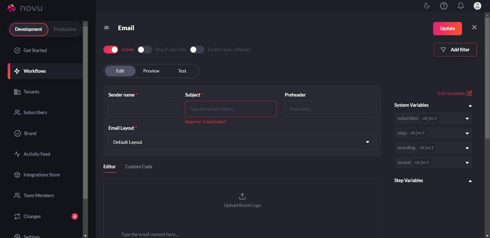Enable the Stop if step fails toggle
This screenshot has height=238, width=490.
pyautogui.click(x=145, y=49)
